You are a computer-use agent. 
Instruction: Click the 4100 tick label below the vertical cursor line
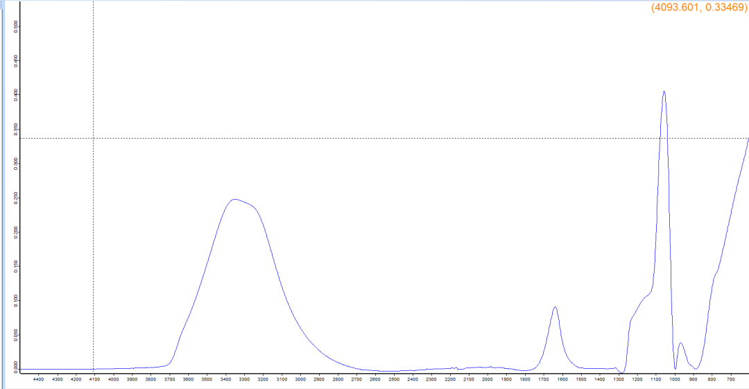pos(94,379)
